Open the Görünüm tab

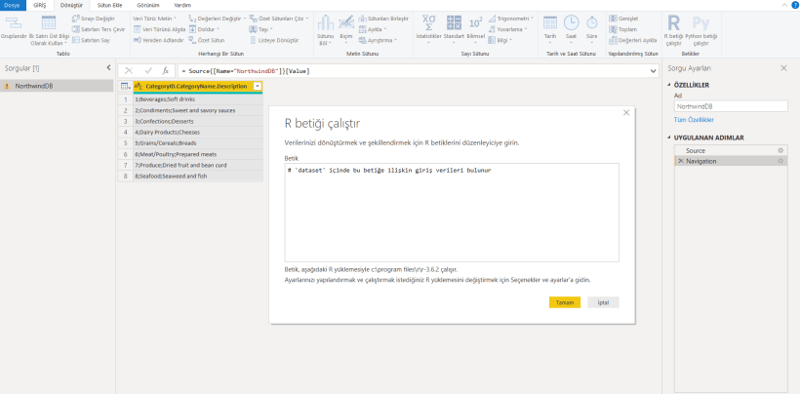(x=147, y=5)
